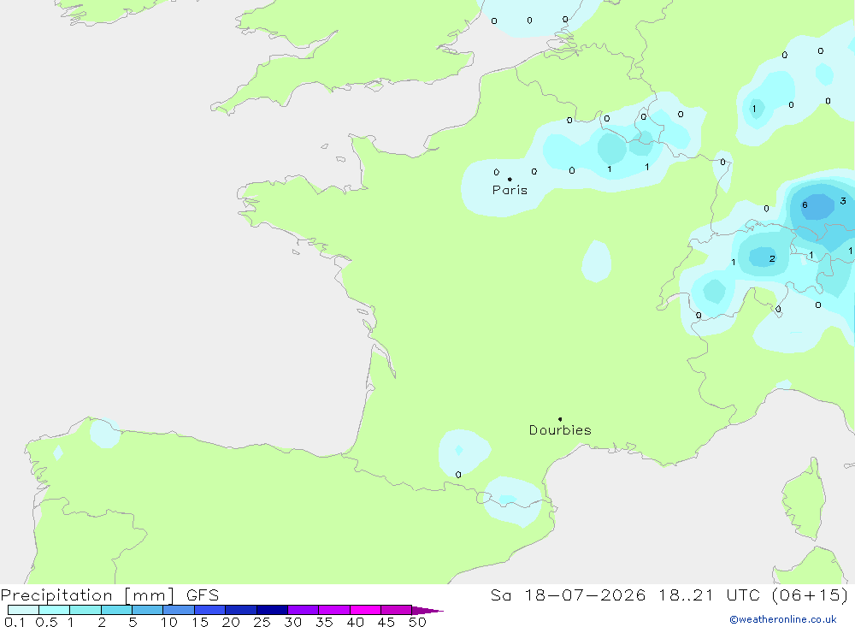Click the 45 legend scale label

point(386,622)
